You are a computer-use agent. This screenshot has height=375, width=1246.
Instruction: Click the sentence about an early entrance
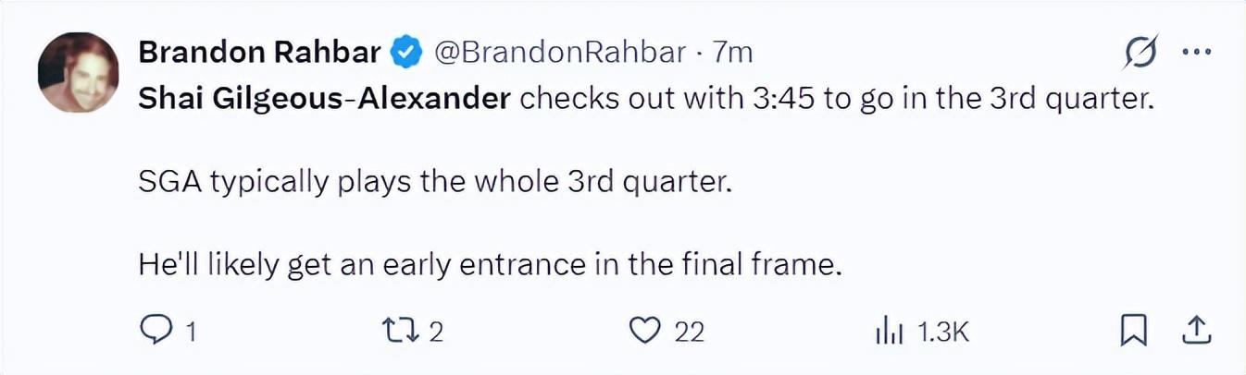point(491,265)
